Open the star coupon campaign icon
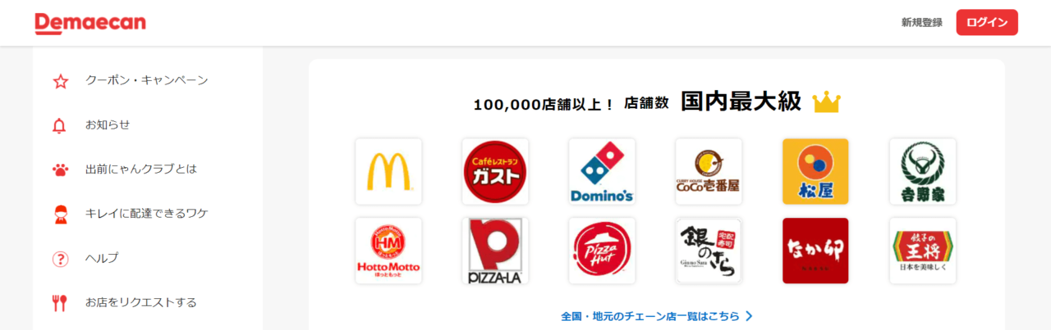1051x330 pixels. point(60,81)
